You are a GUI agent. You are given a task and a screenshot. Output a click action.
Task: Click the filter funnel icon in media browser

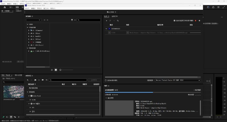tap(72, 20)
